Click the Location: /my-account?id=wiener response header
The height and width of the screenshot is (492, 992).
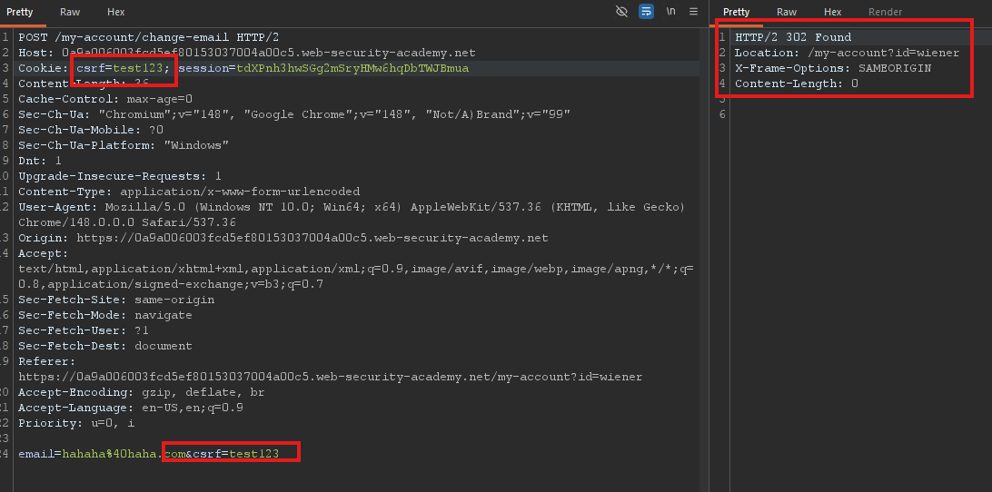pos(847,54)
